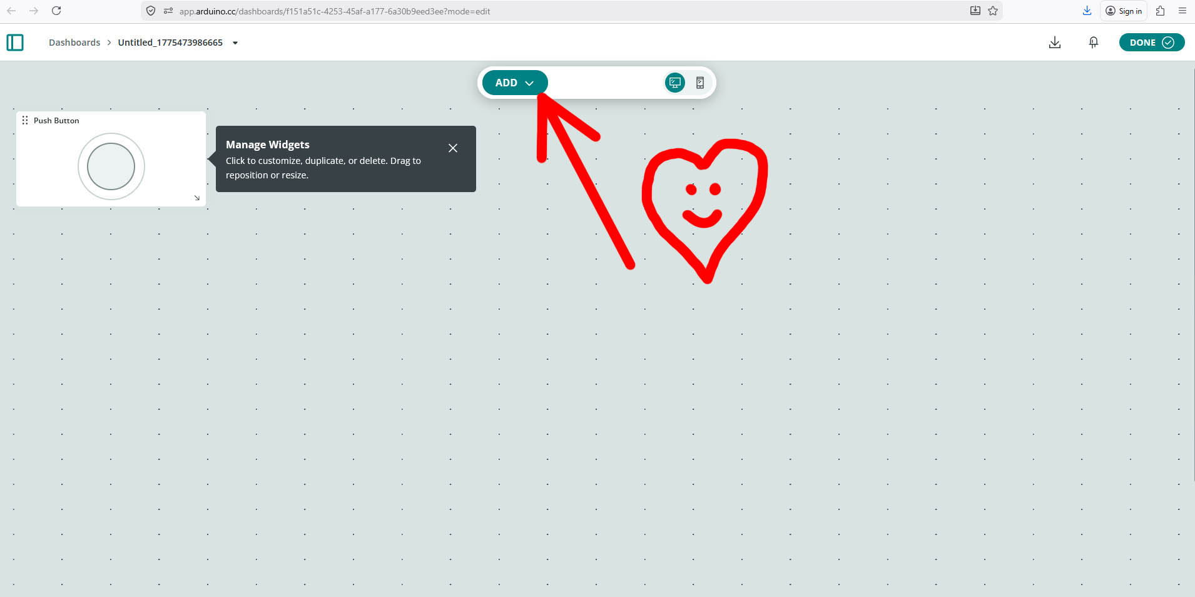Screen dimensions: 1195x597
Task: Reload the current page
Action: 56,11
